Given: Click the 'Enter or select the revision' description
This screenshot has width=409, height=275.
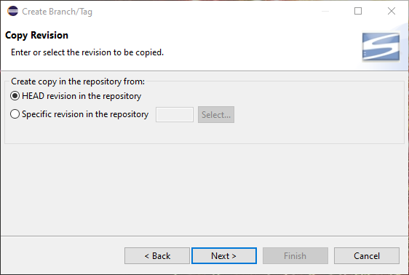Looking at the screenshot, I should 87,52.
